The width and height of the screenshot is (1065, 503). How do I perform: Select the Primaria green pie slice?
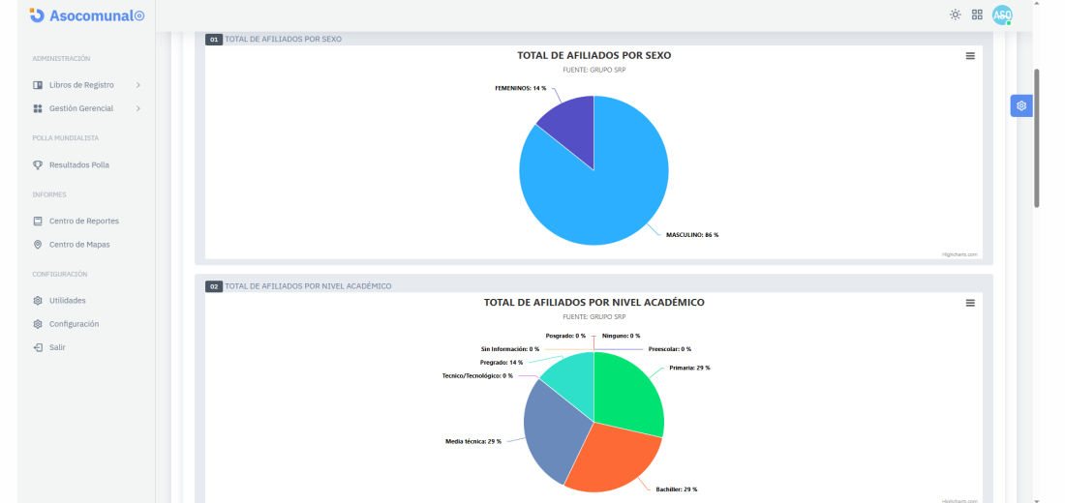pos(624,391)
